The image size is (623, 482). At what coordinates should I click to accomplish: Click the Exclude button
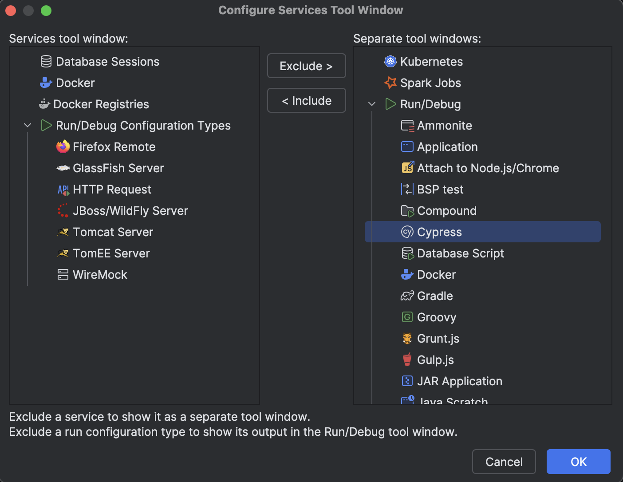306,66
